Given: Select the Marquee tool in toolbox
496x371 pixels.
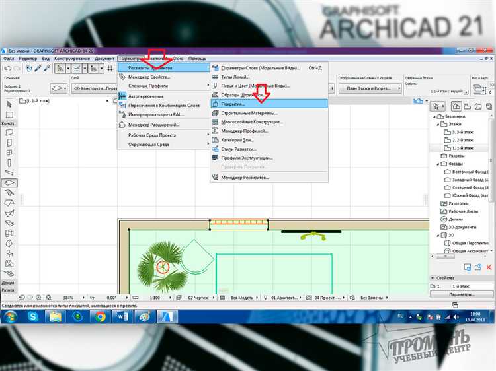Looking at the screenshot, I should (x=9, y=114).
